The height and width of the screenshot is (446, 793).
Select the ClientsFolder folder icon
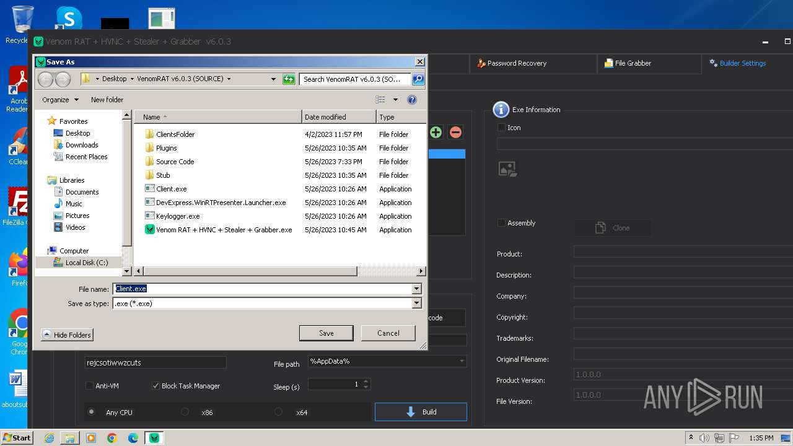(149, 134)
